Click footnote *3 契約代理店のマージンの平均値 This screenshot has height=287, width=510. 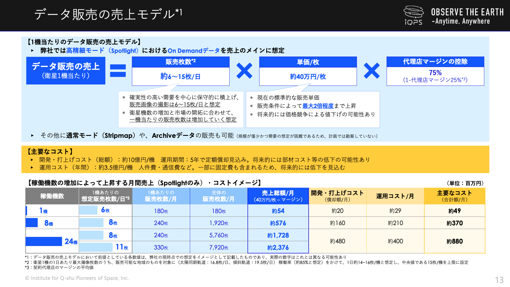click(x=59, y=267)
